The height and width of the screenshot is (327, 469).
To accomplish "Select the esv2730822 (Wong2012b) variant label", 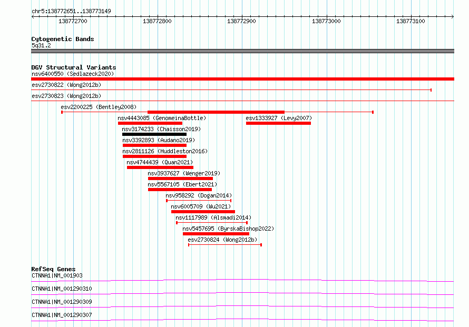I will pyautogui.click(x=66, y=85).
